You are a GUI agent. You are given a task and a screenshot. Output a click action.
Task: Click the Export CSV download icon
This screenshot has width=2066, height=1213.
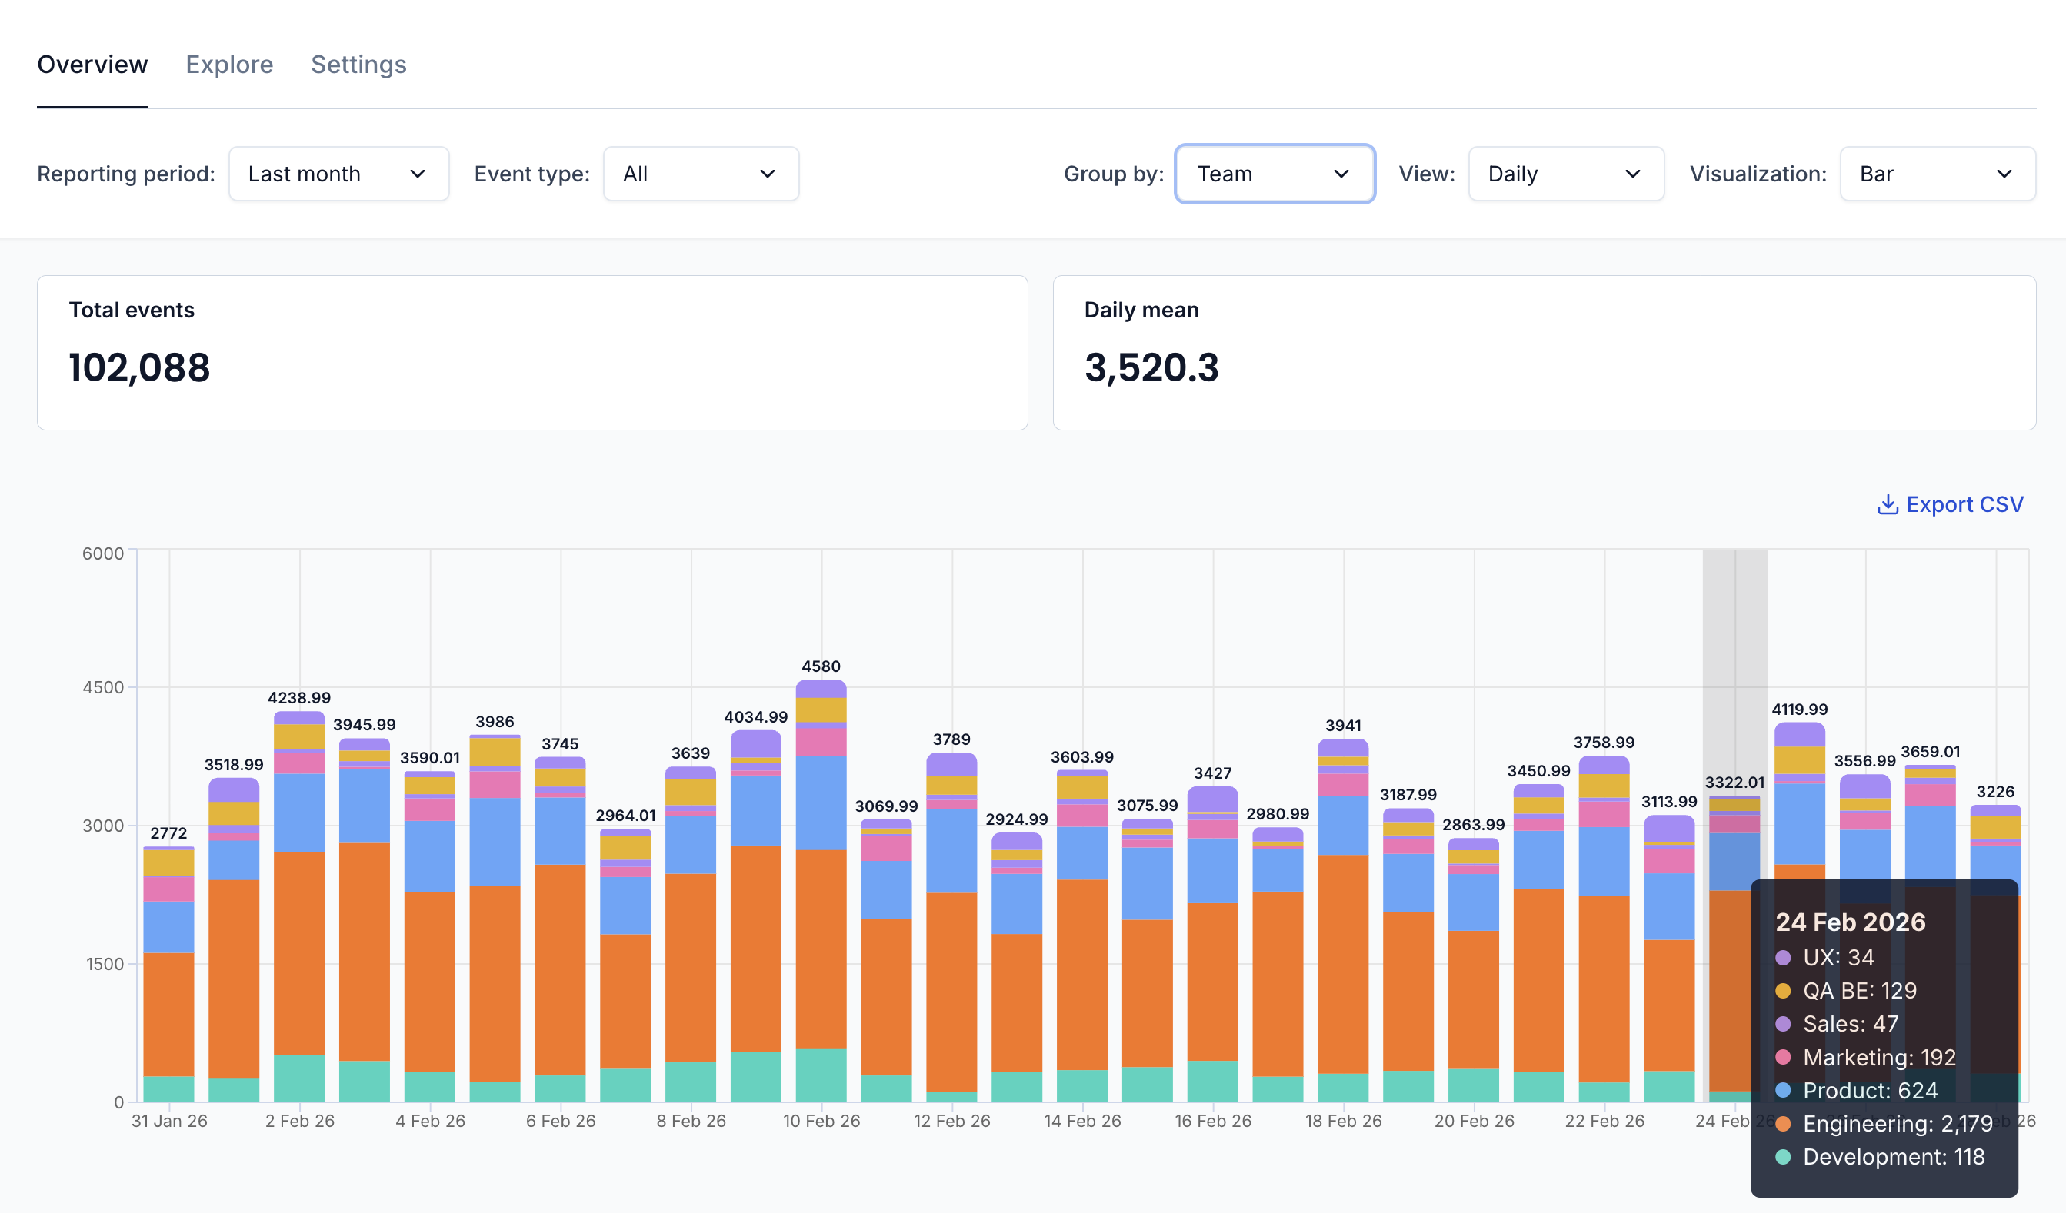pos(1888,504)
